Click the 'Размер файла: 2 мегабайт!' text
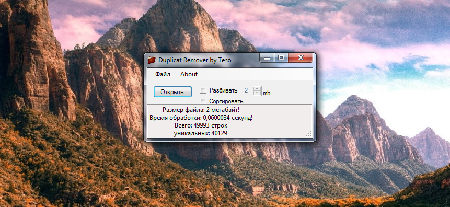450x207 pixels. pyautogui.click(x=201, y=110)
